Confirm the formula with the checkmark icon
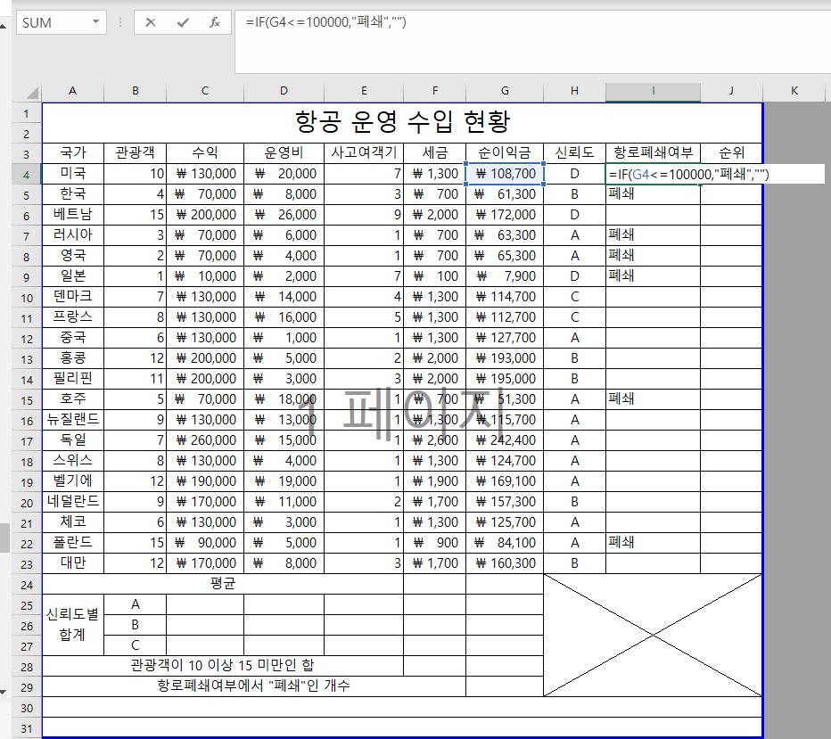Screen dimensions: 831x739 pyautogui.click(x=183, y=22)
